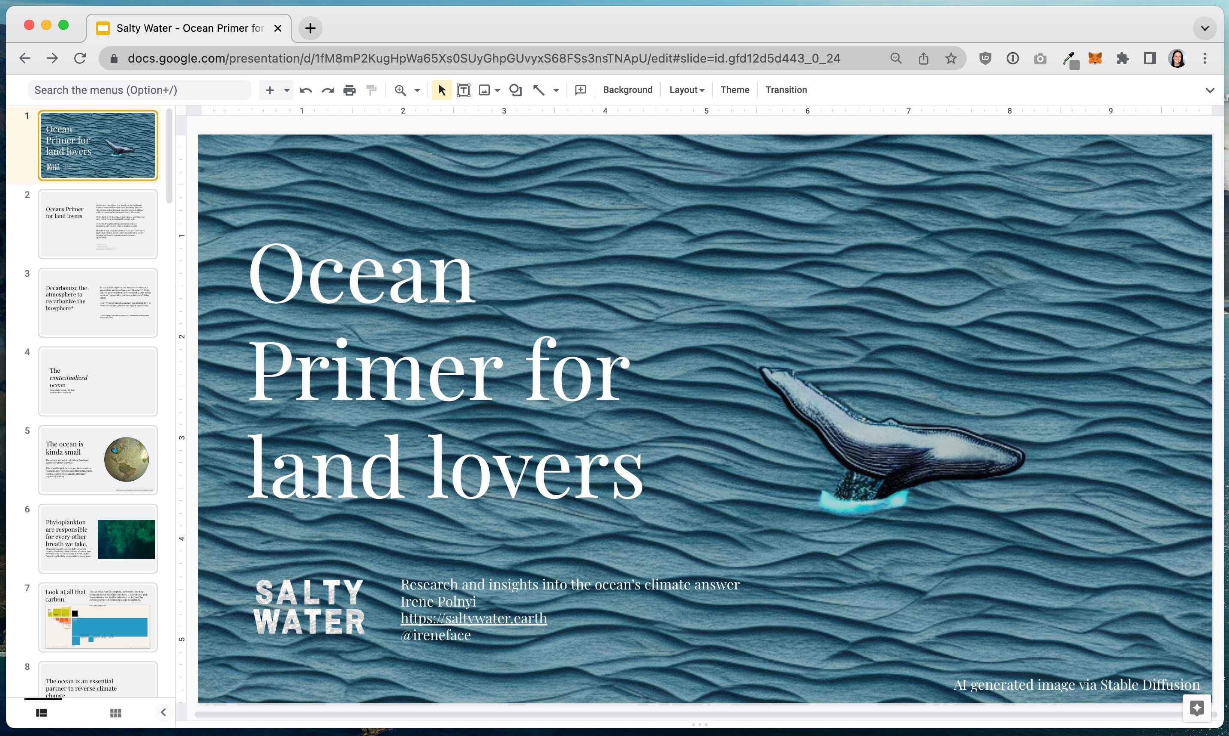This screenshot has height=736, width=1229.
Task: Click the Background button
Action: click(x=627, y=90)
